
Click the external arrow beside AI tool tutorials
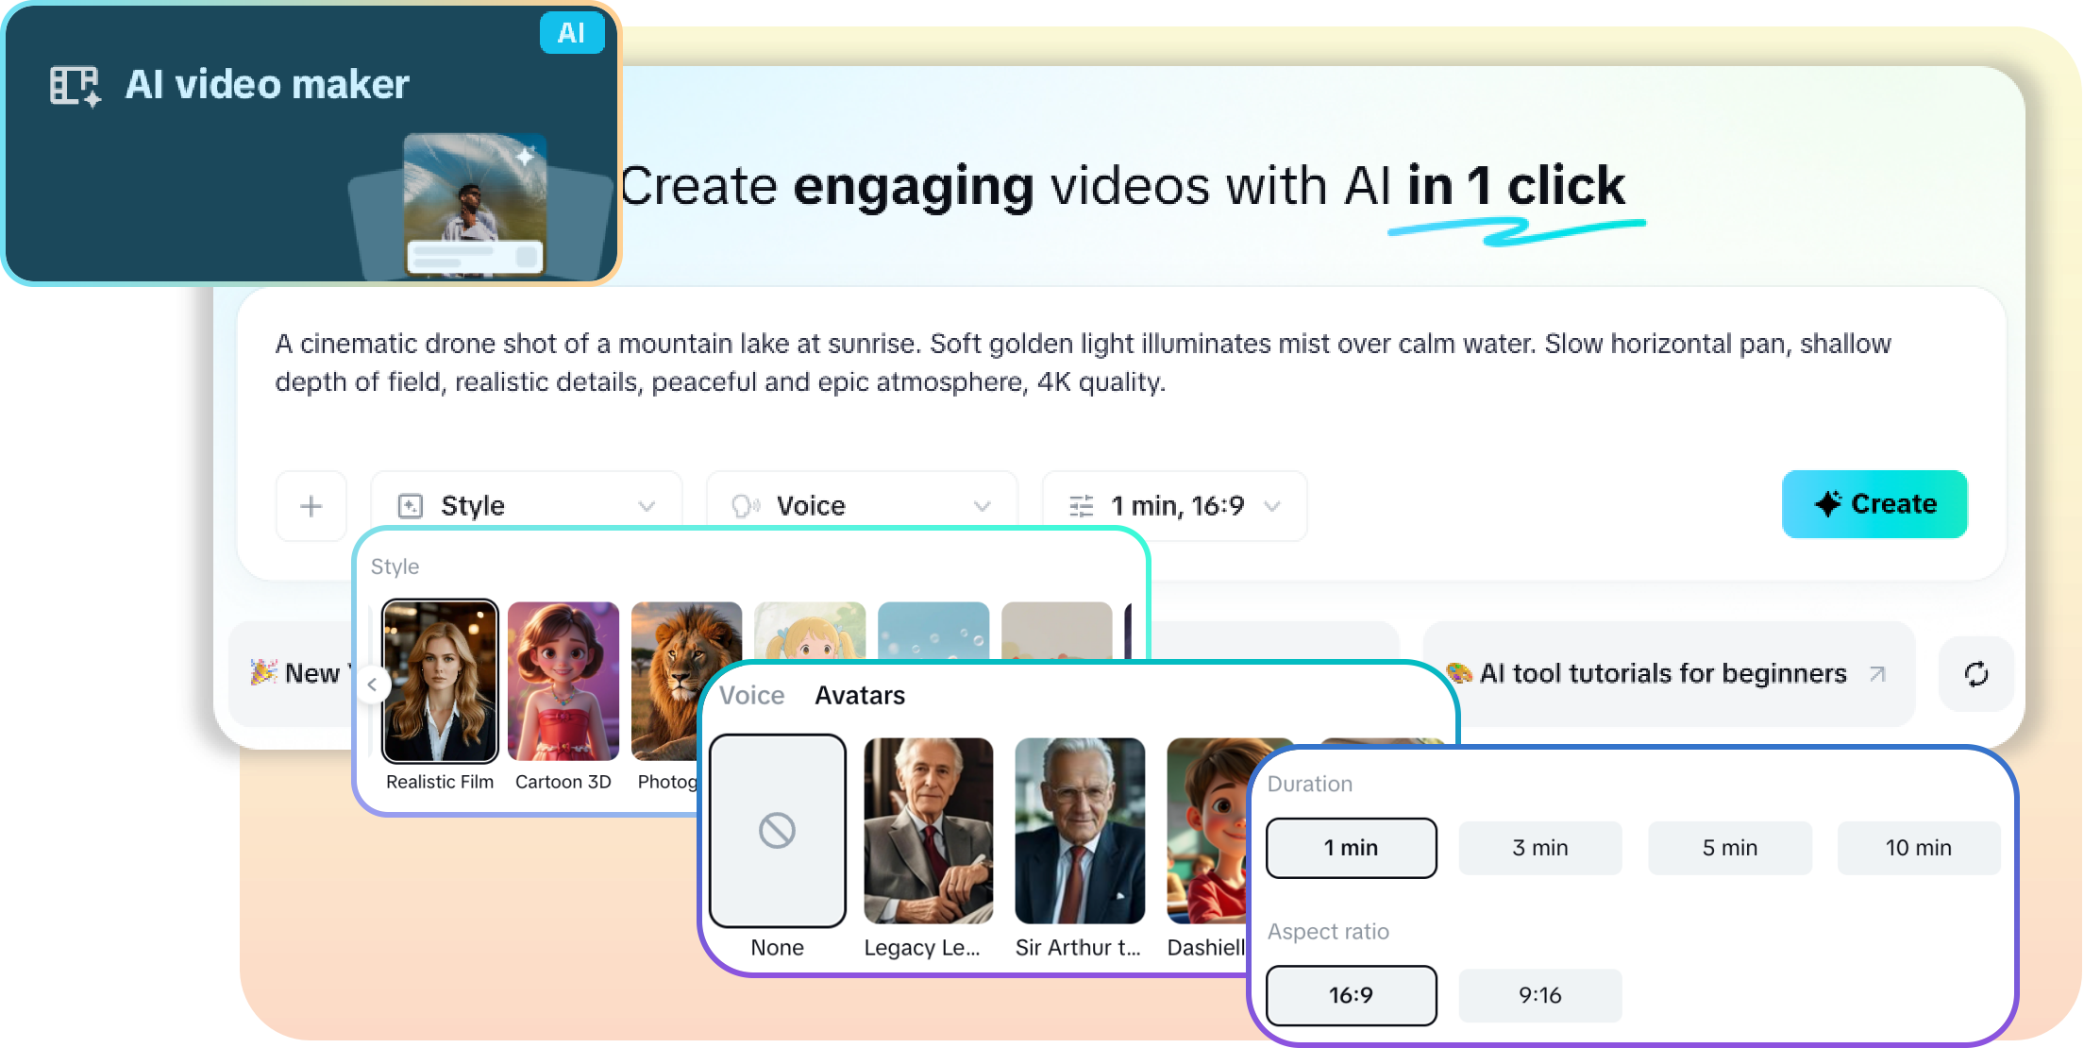pos(1877,673)
